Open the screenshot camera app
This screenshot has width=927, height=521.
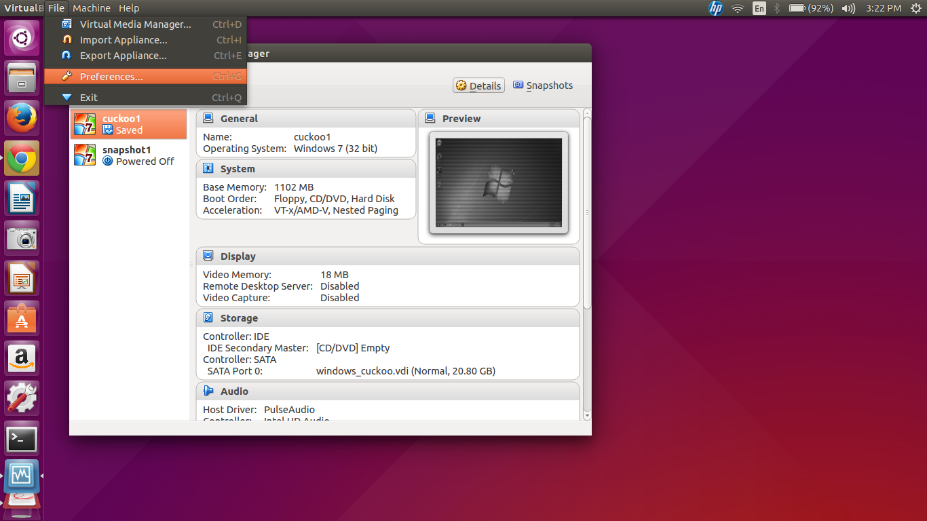(x=22, y=239)
